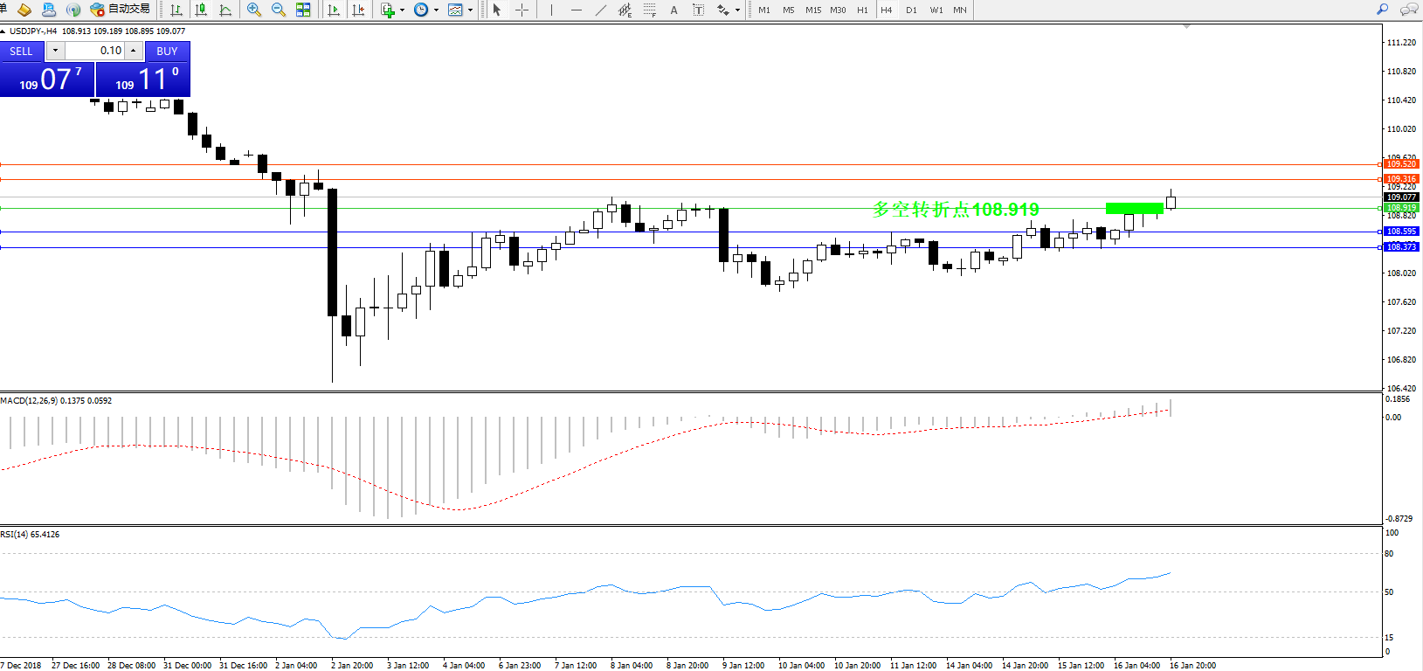Click the lot volume field showing 0.10
This screenshot has height=671, width=1423.
pyautogui.click(x=94, y=51)
